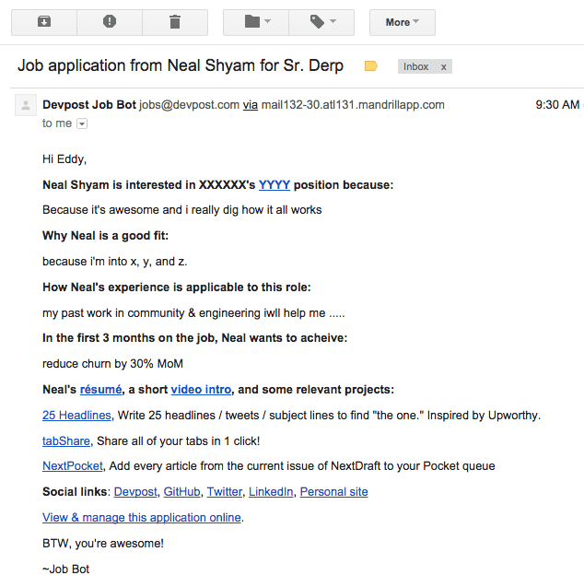This screenshot has height=587, width=584.
Task: Open the video intro link
Action: (201, 390)
